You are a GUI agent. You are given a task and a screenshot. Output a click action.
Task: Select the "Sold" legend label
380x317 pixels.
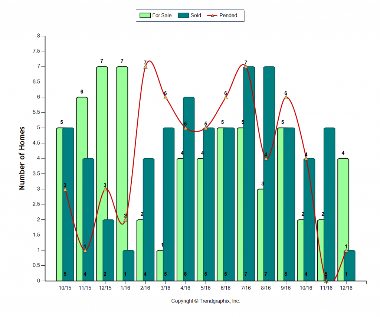[x=196, y=16]
